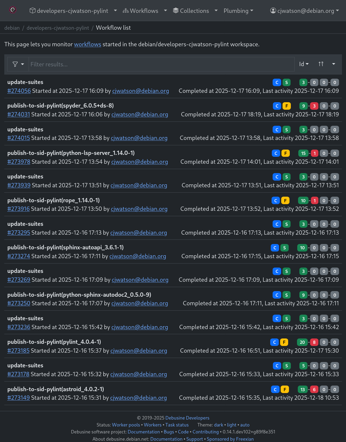Open the Plumbing dropdown menu
The image size is (346, 442).
[x=238, y=11]
